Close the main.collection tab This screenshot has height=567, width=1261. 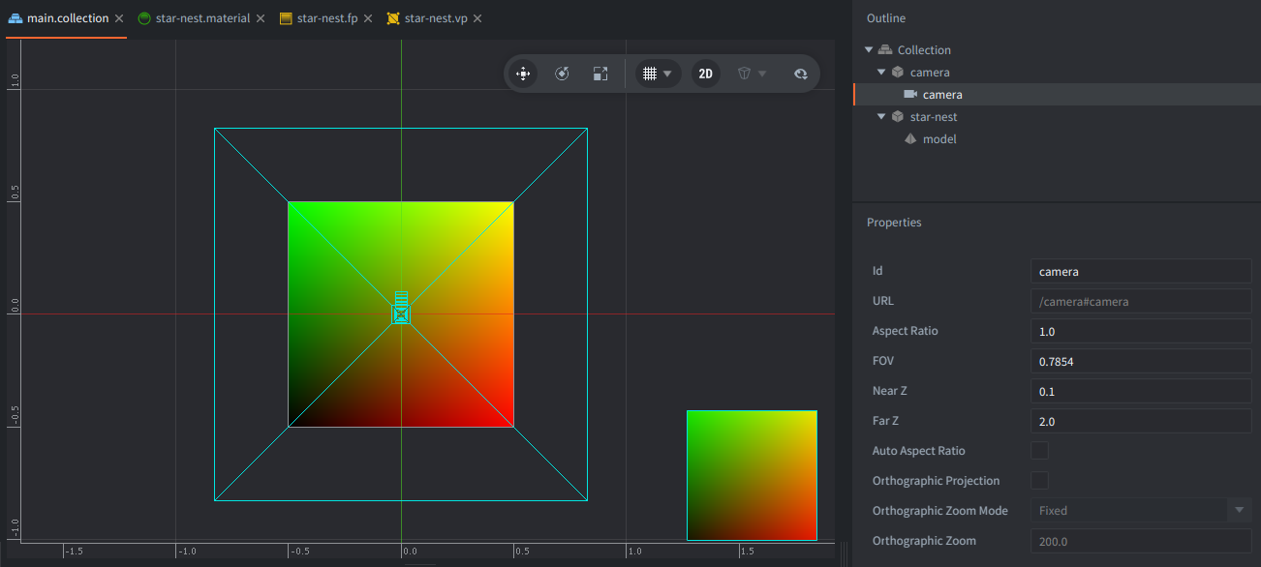point(118,18)
